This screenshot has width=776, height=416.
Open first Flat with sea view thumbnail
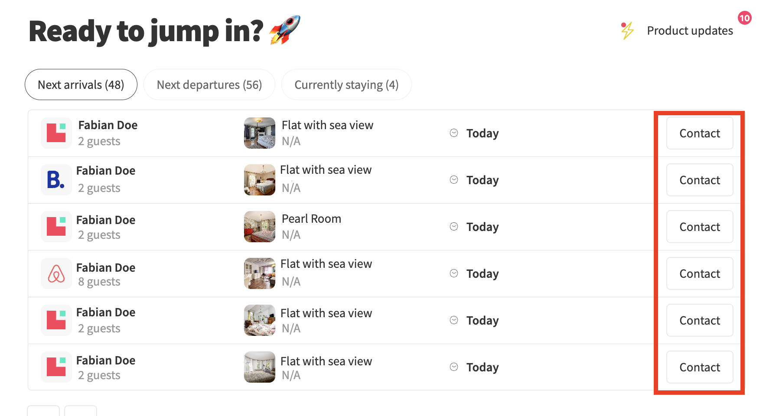[259, 133]
